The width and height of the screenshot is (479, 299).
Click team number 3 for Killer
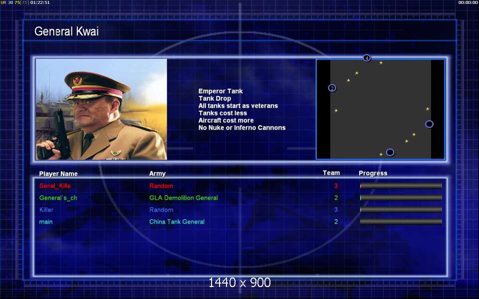[x=336, y=210]
